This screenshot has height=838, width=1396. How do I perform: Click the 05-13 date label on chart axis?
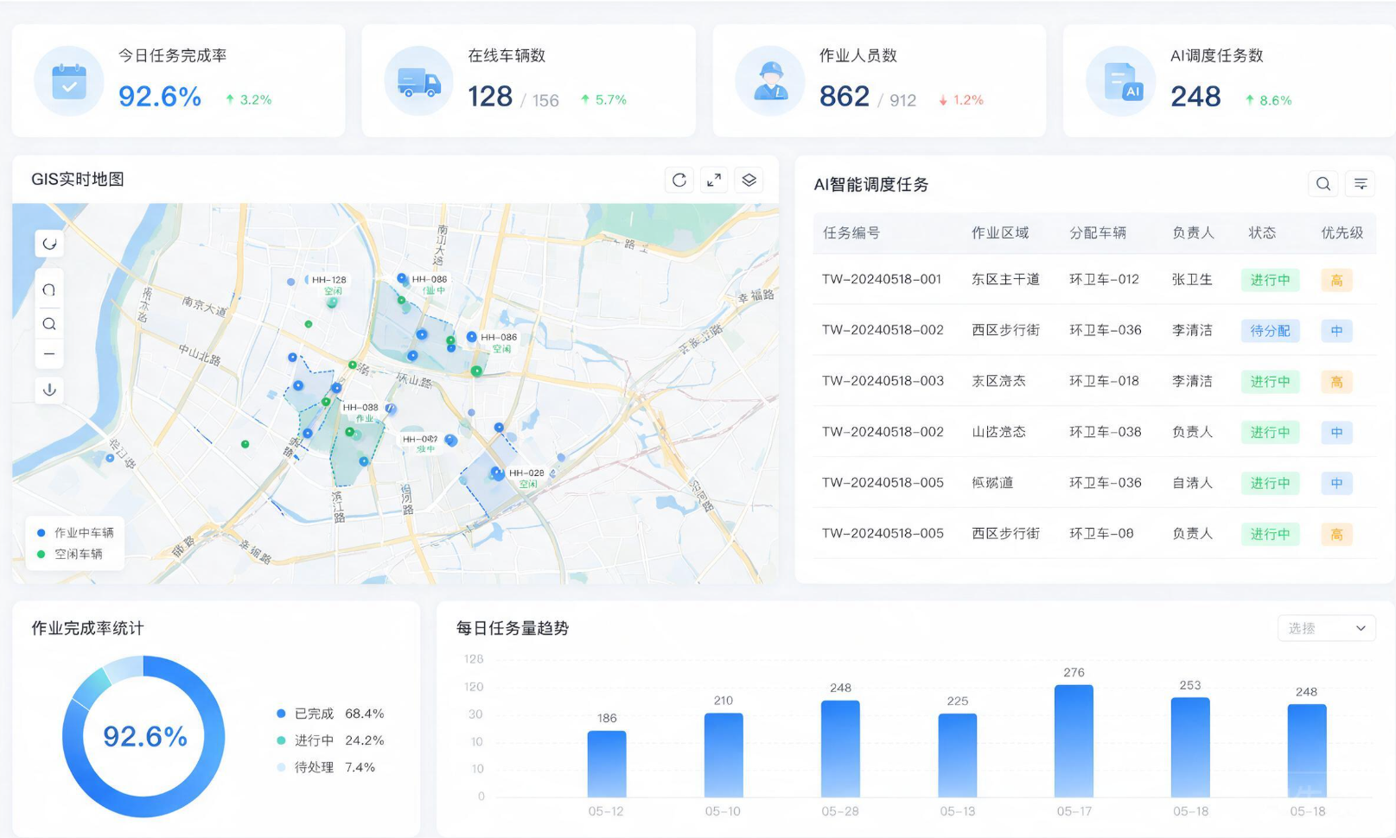tap(958, 811)
